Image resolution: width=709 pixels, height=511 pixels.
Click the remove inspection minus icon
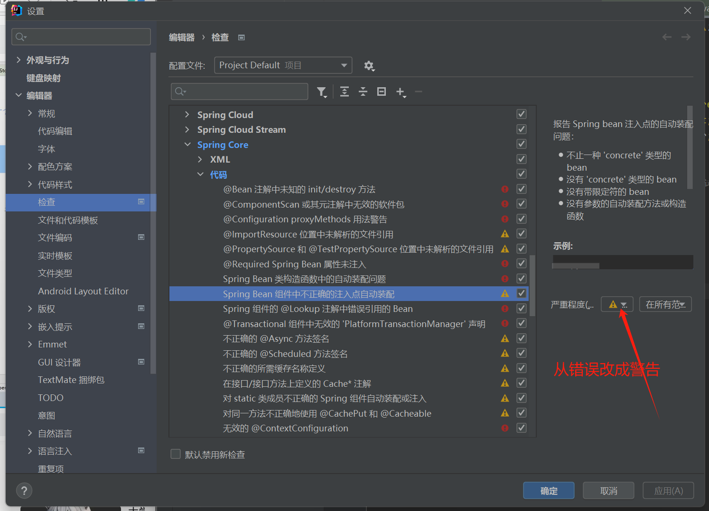pos(419,91)
